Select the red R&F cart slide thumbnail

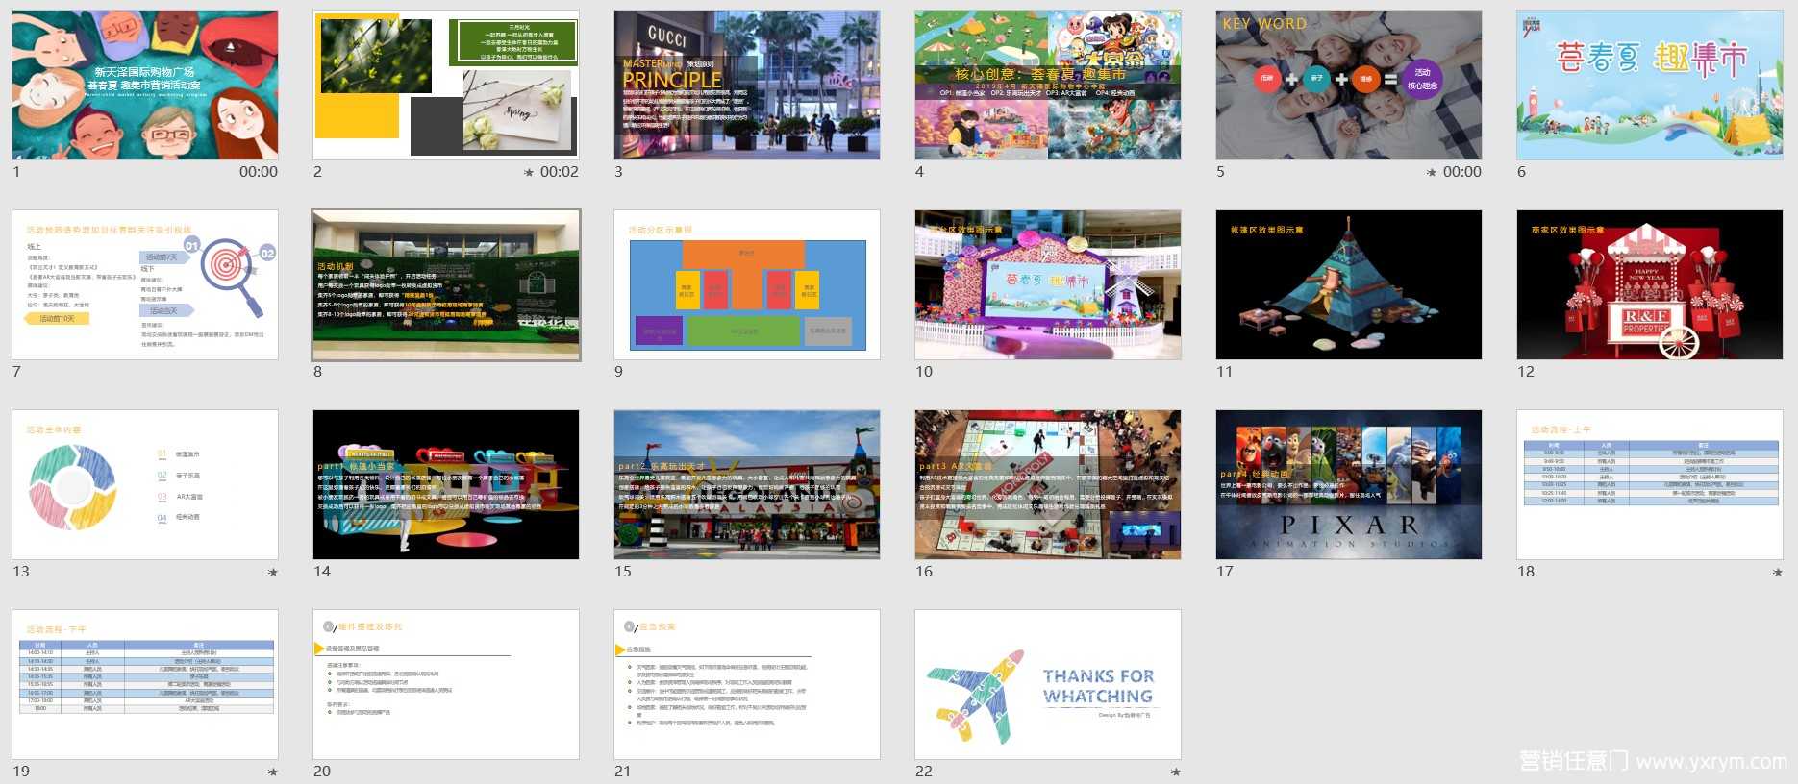click(x=1650, y=284)
